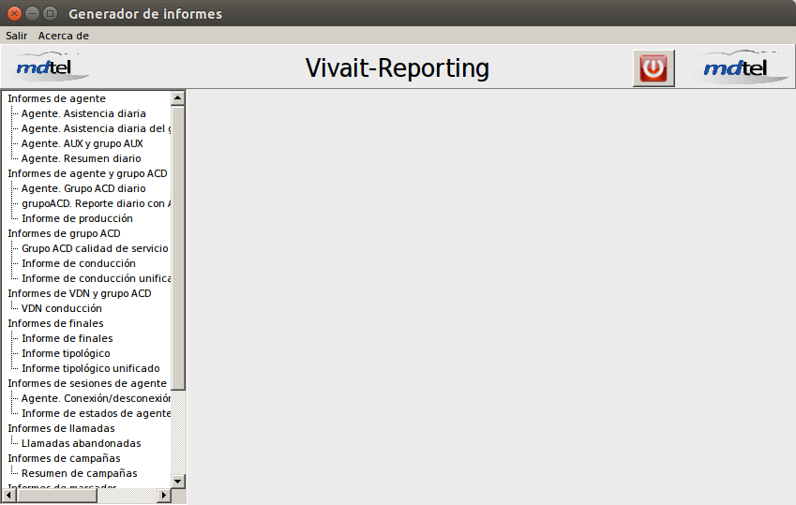Select Agente. Asistencia diaria report
Image resolution: width=796 pixels, height=505 pixels.
[83, 113]
